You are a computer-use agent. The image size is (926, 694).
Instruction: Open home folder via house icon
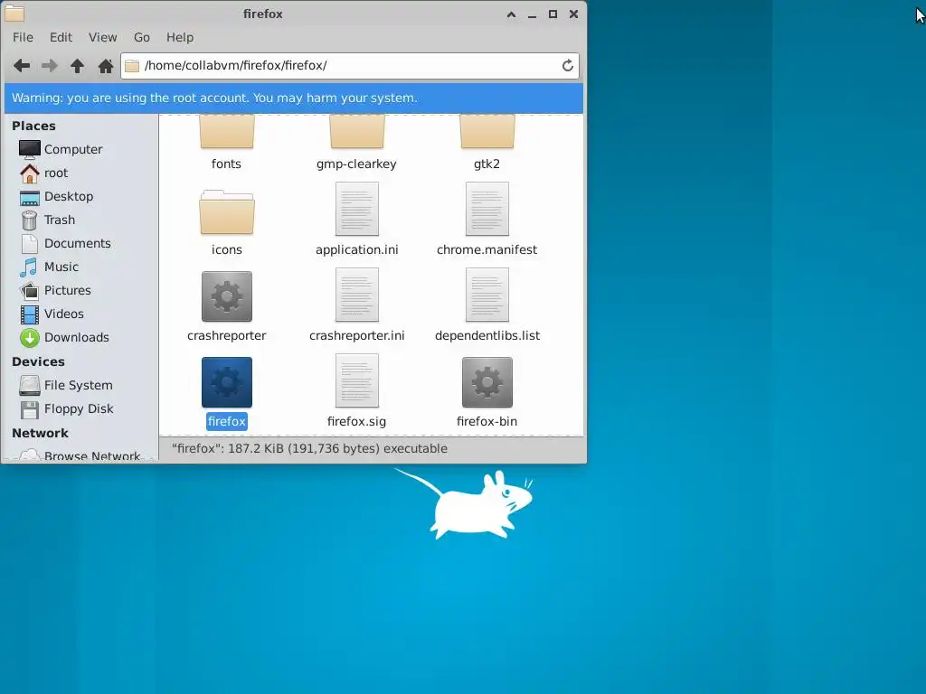coord(106,65)
